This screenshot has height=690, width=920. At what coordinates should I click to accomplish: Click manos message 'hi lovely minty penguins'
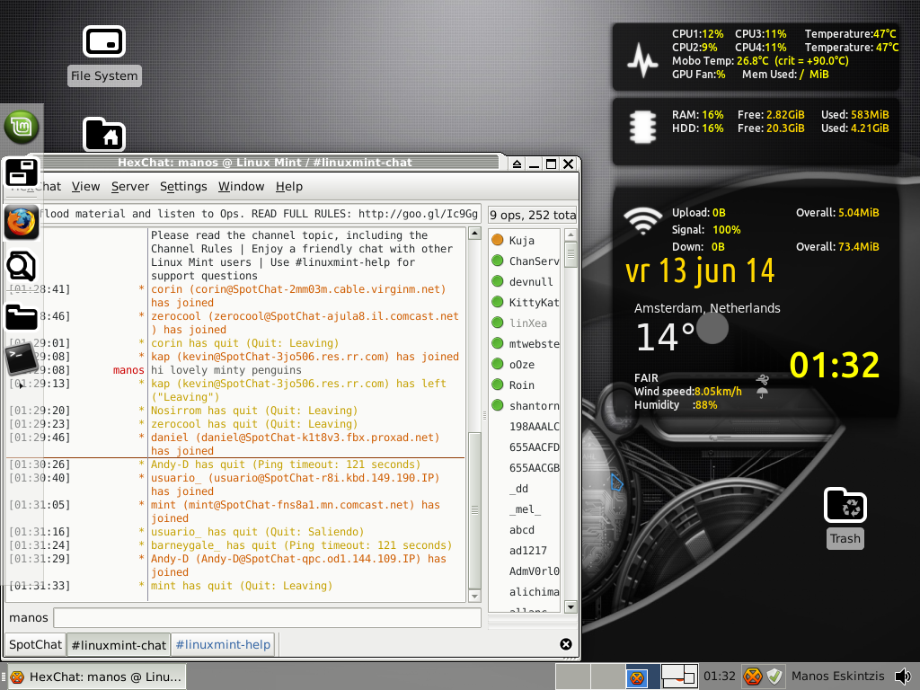[x=226, y=370]
